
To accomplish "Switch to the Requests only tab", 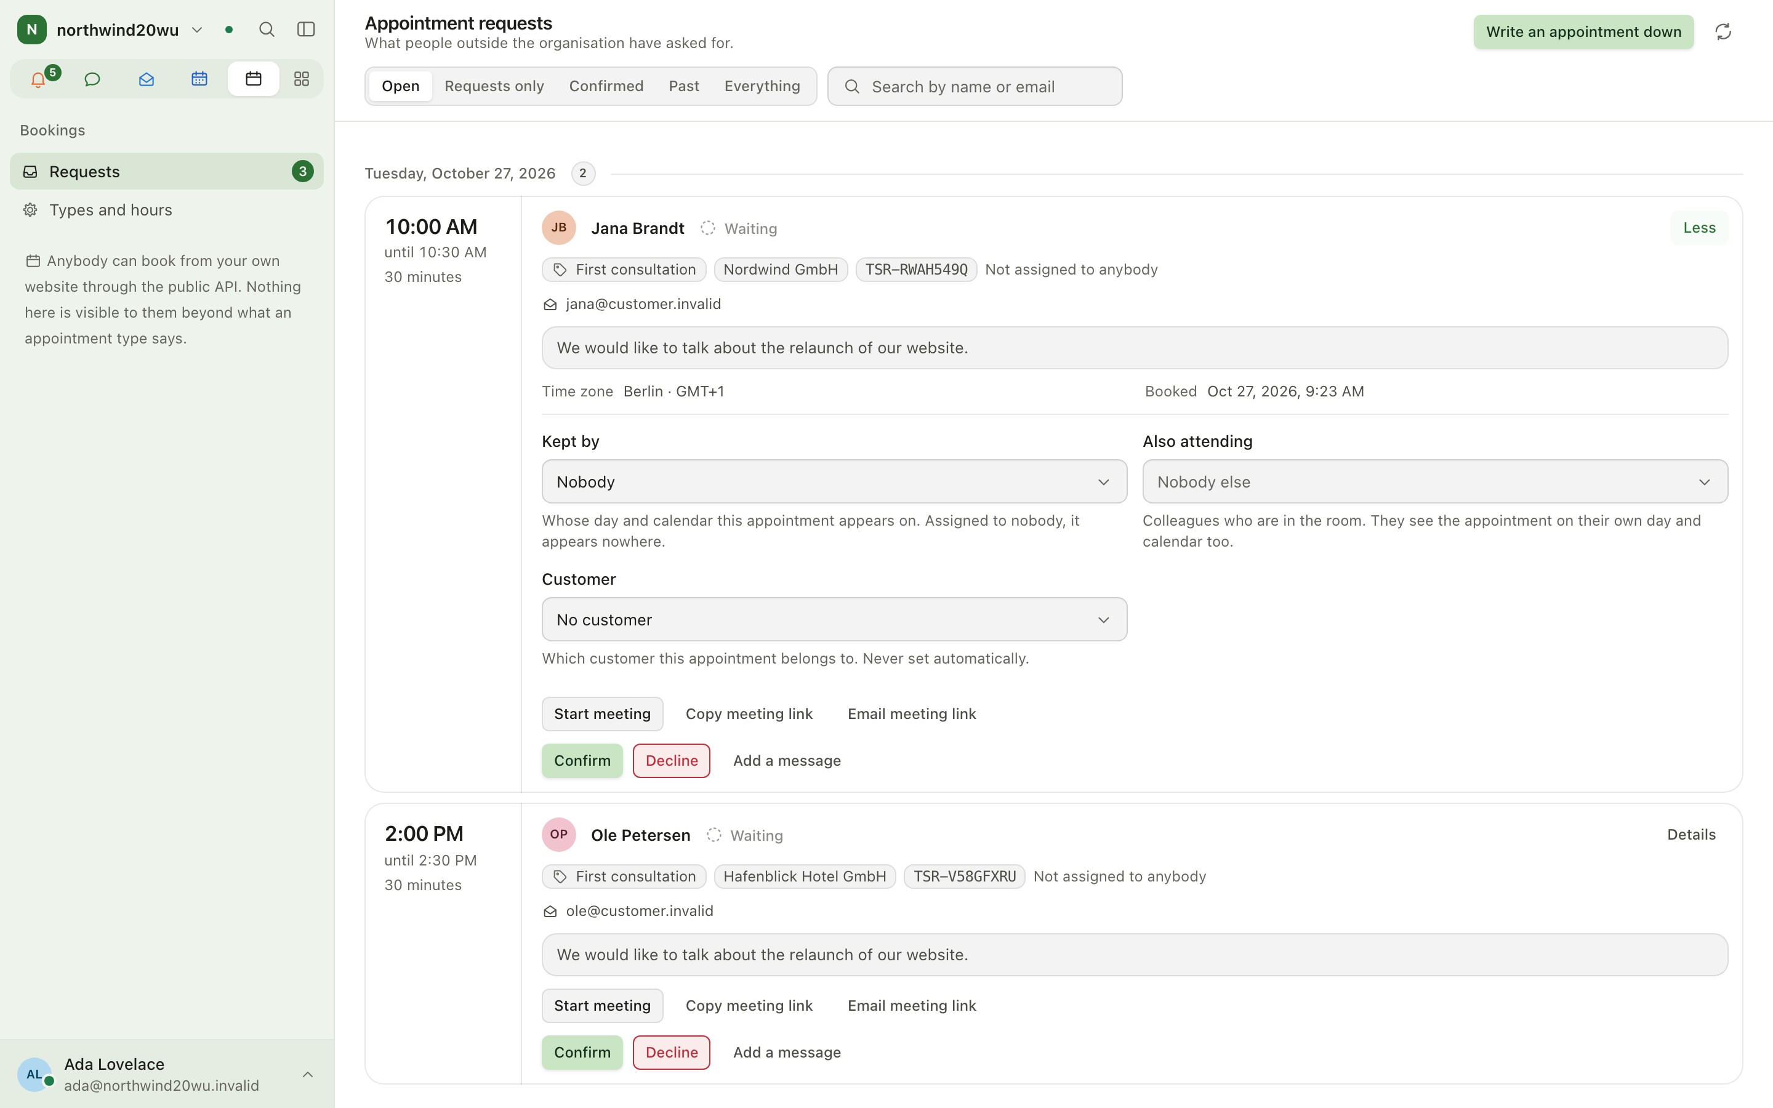I will pos(494,86).
